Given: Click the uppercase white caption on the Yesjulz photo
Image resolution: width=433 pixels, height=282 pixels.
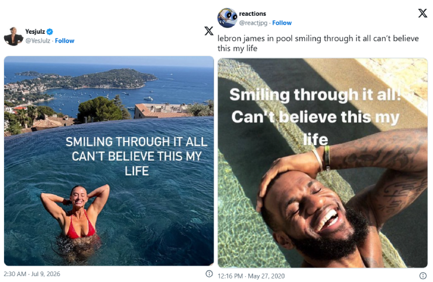Looking at the screenshot, I should (136, 156).
